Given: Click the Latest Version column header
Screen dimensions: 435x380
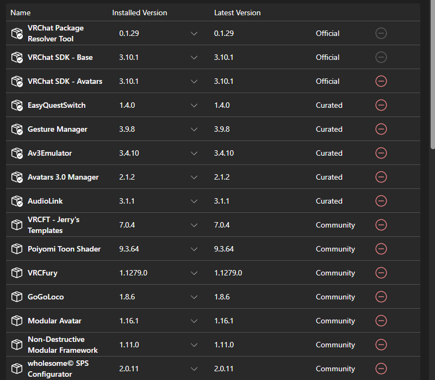Looking at the screenshot, I should tap(237, 13).
